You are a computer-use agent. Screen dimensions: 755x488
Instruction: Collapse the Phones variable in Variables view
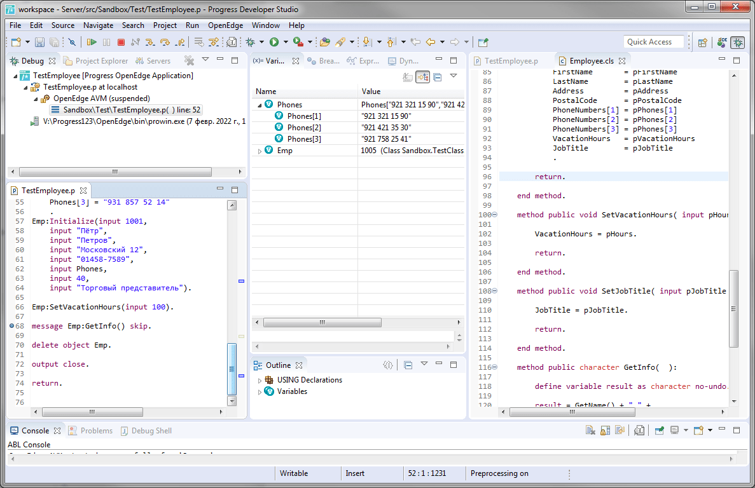click(x=260, y=105)
